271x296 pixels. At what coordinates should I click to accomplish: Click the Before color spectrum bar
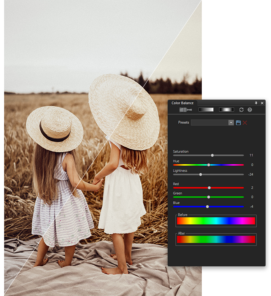216,221
